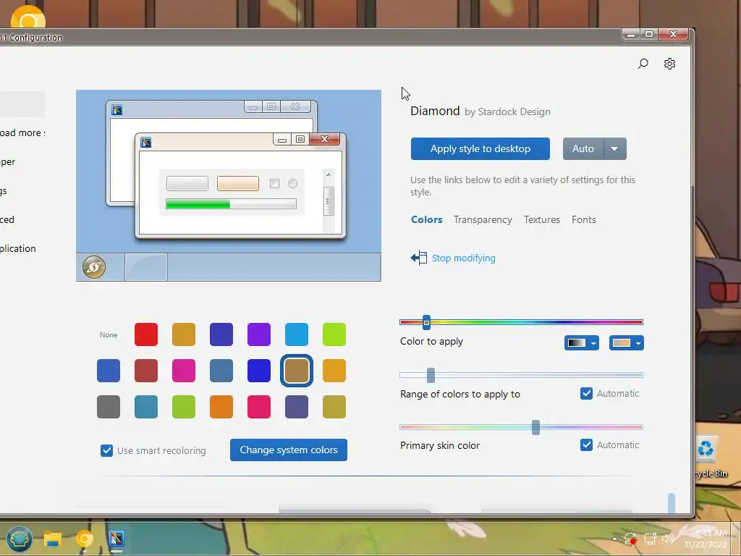This screenshot has width=741, height=556.
Task: Click the yellow ring app taskbar icon
Action: click(x=85, y=539)
